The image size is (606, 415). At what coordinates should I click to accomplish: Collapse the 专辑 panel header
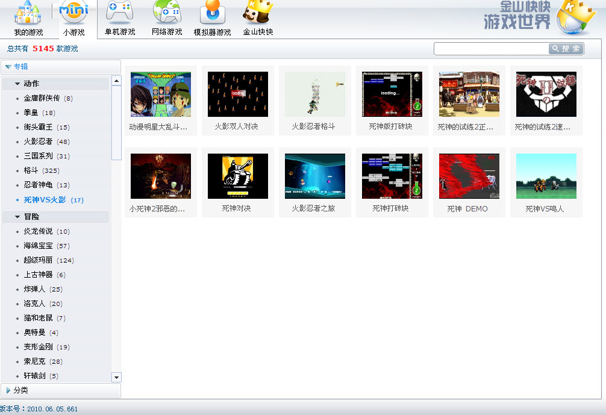tap(61, 66)
